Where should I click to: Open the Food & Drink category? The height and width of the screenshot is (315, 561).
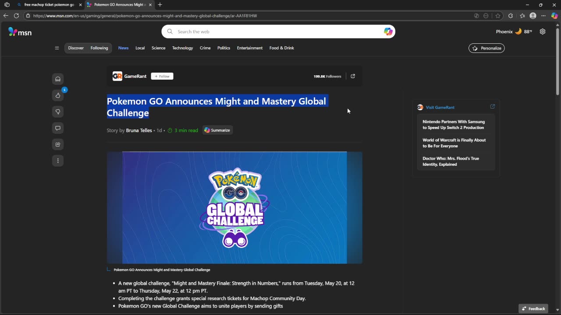(282, 48)
